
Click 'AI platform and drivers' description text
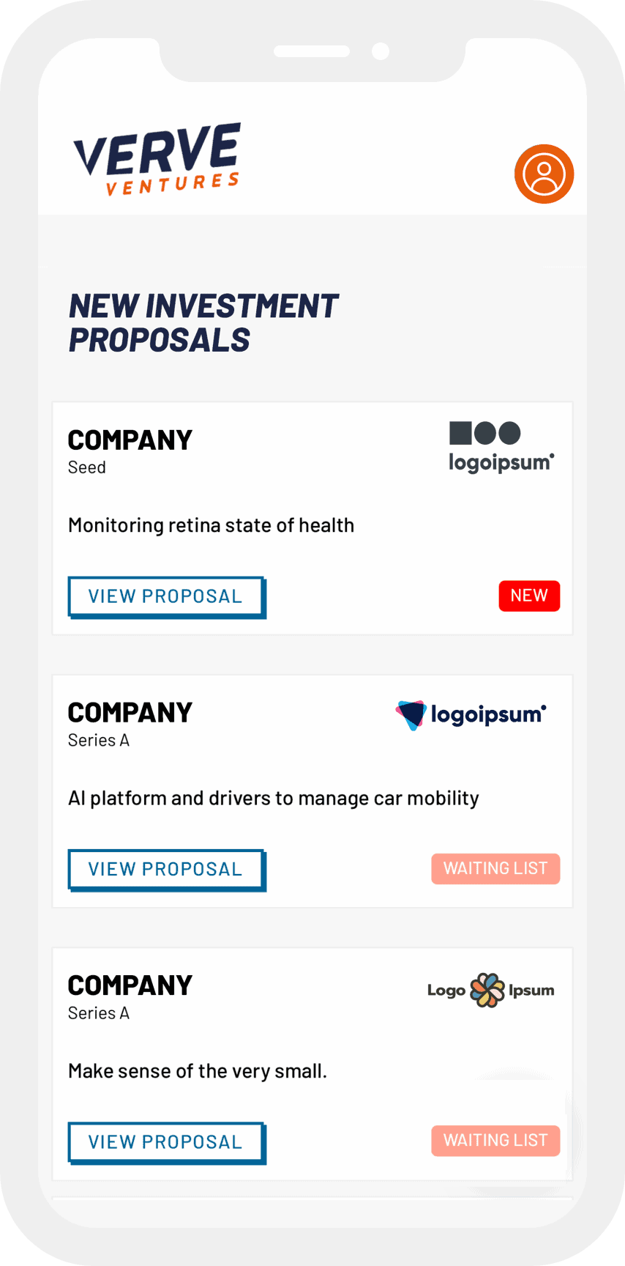pos(273,798)
